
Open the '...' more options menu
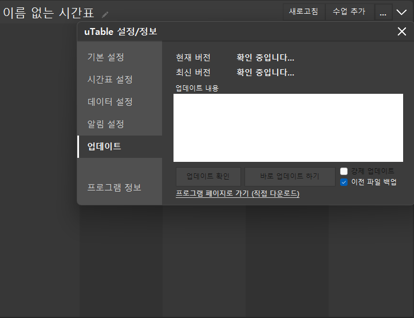click(383, 12)
